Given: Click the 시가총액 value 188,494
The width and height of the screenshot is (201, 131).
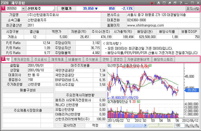Looking at the screenshot, I should (128, 37).
